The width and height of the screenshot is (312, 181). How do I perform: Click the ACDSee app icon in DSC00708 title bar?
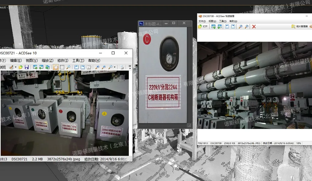[200, 16]
